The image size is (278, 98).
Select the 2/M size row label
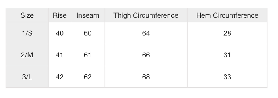27,55
